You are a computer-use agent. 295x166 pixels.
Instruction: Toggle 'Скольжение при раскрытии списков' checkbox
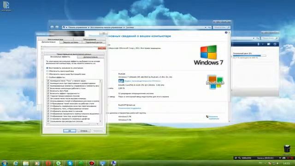click(48, 121)
